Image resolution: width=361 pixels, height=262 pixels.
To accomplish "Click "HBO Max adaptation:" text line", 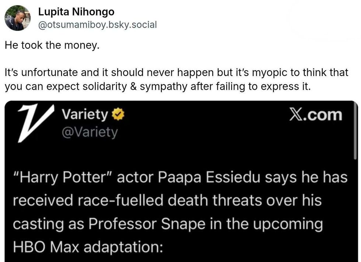I will [x=88, y=246].
